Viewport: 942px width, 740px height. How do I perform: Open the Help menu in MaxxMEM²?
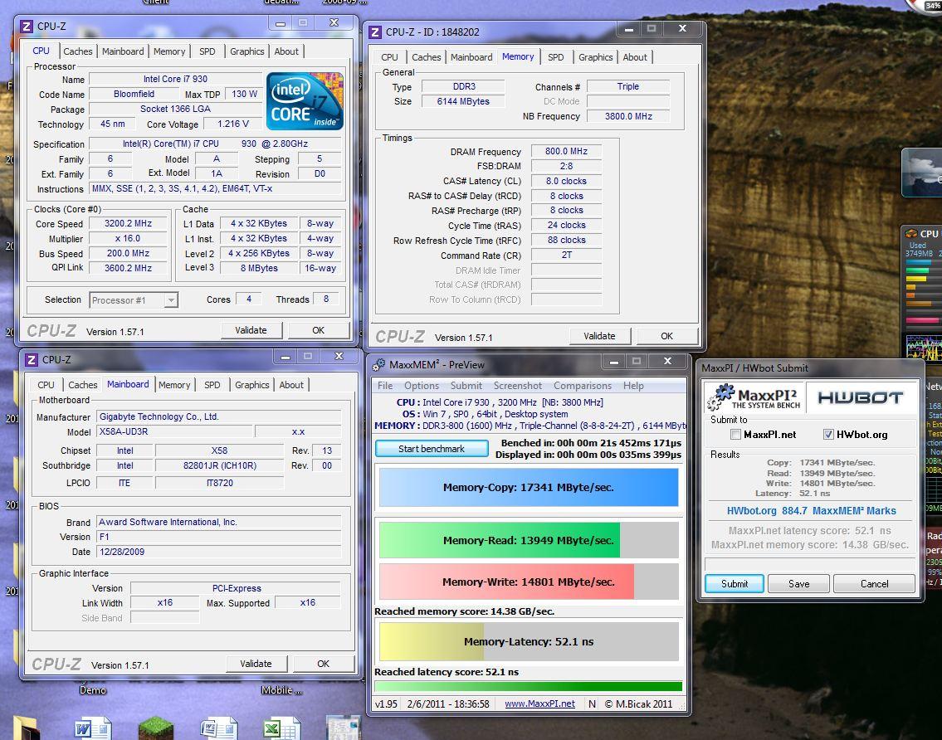coord(633,386)
